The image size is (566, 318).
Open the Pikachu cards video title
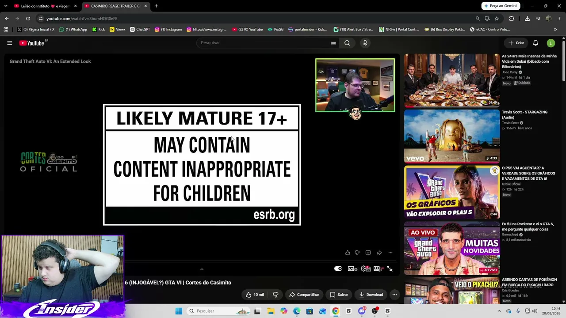click(529, 282)
